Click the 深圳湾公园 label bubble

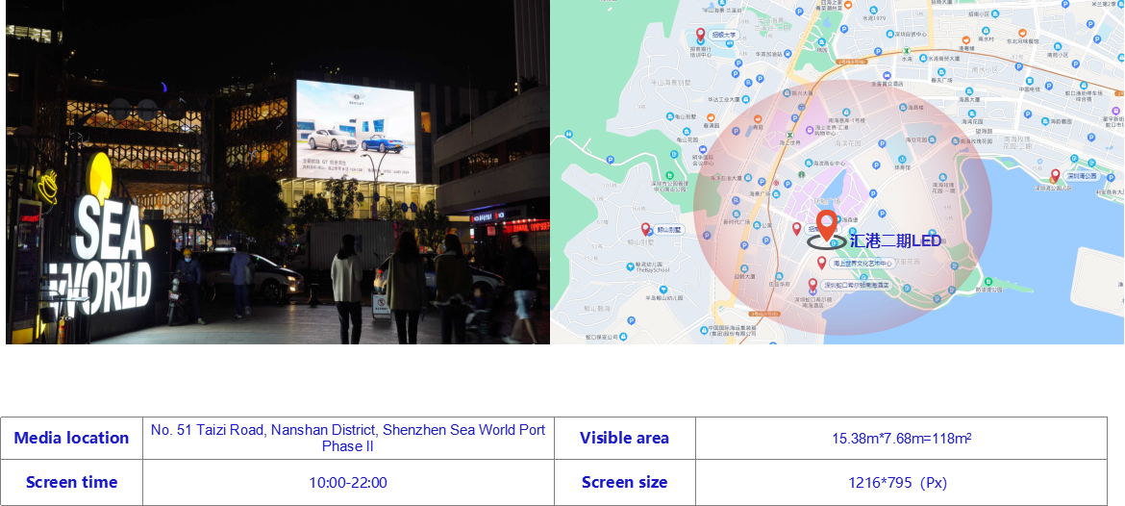coord(1081,176)
